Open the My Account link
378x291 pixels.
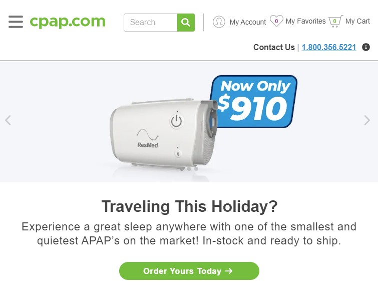(248, 22)
